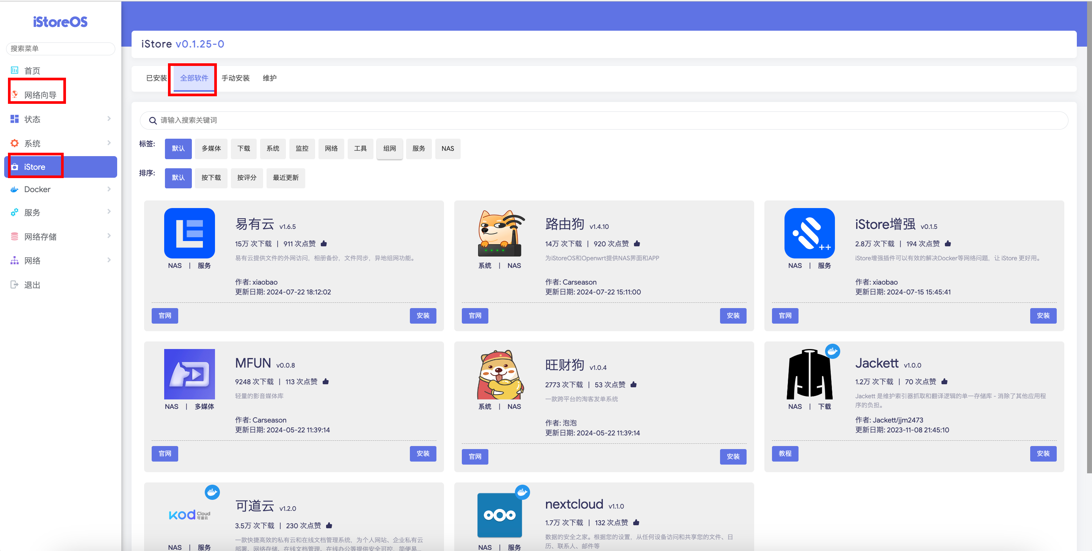The width and height of the screenshot is (1092, 551).
Task: Switch to the 维护 tab
Action: (x=270, y=78)
